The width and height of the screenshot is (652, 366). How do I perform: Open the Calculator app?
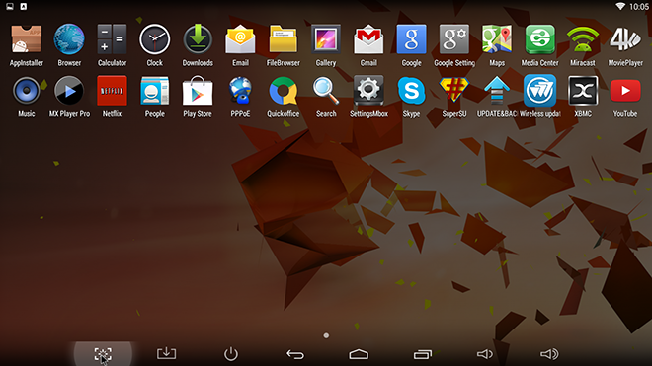[112, 39]
